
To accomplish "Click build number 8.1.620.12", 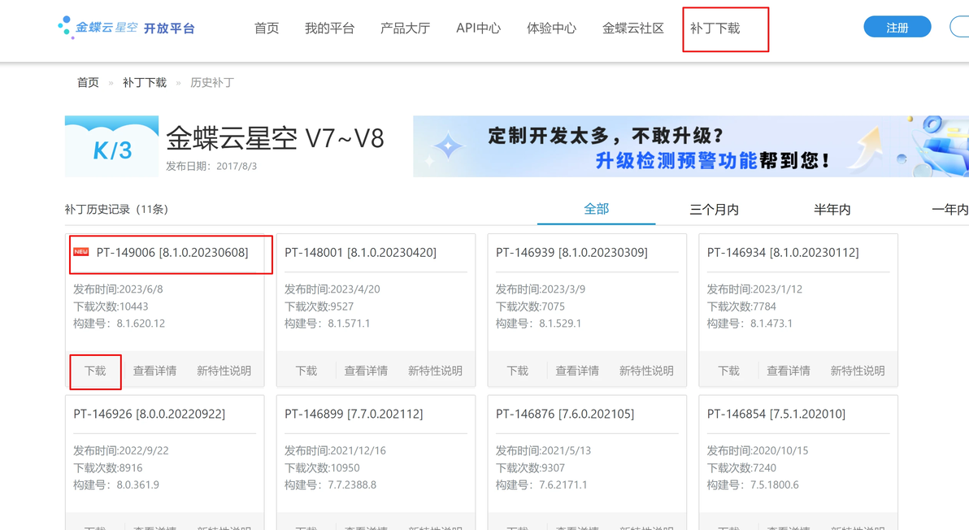I will tap(141, 324).
